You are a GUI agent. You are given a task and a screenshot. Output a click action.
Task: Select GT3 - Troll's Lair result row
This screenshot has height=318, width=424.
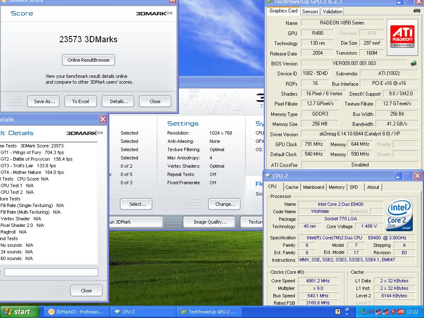click(28, 166)
